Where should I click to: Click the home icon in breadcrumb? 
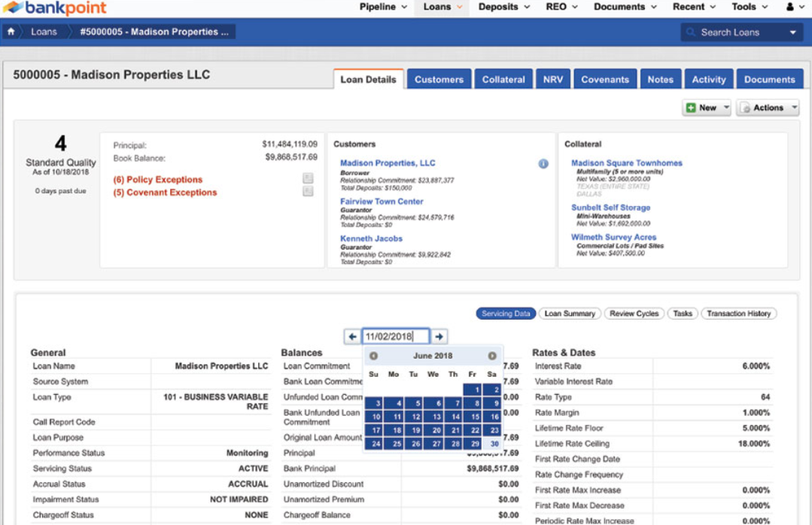pos(11,32)
